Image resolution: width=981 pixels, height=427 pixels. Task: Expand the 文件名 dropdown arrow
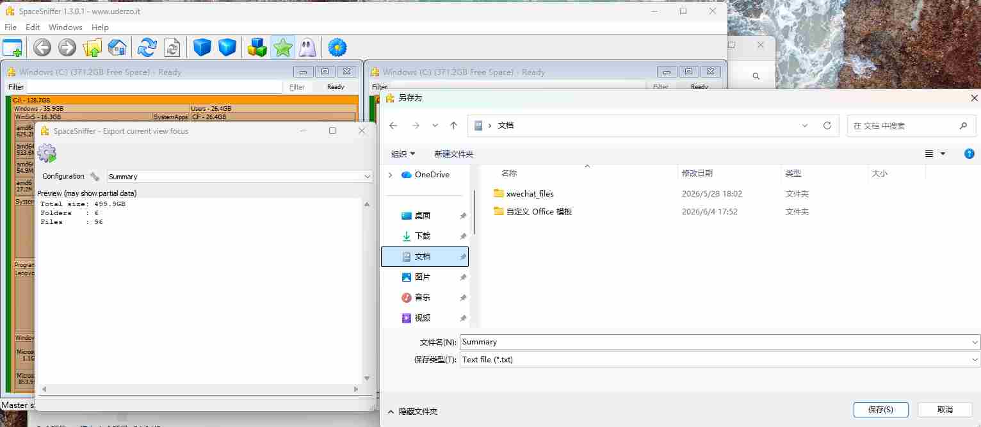pos(975,342)
